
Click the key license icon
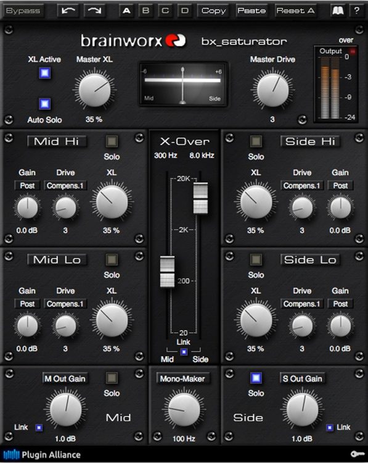(357, 454)
